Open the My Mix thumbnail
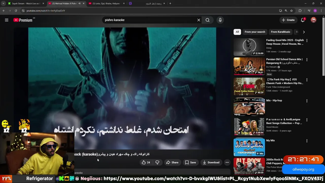This screenshot has width=325, height=183. coord(249,147)
